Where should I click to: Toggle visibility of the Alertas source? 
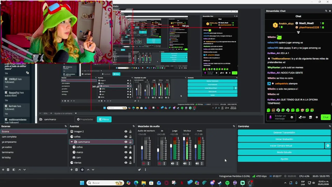click(126, 163)
